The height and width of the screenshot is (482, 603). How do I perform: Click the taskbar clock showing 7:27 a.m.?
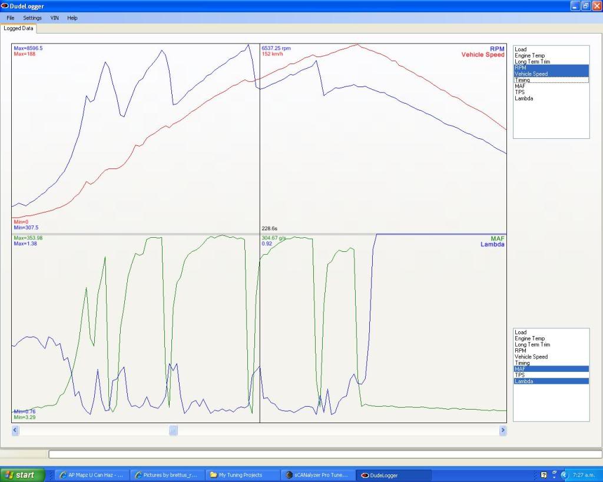click(x=584, y=475)
